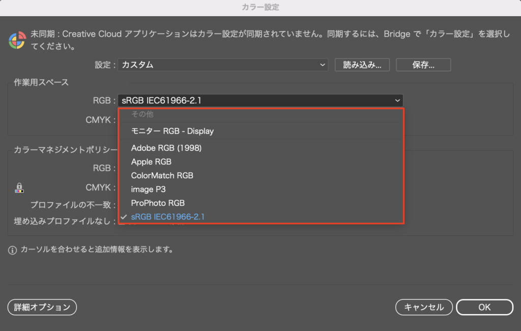Click the キャンセル button
This screenshot has width=521, height=331.
click(x=424, y=307)
